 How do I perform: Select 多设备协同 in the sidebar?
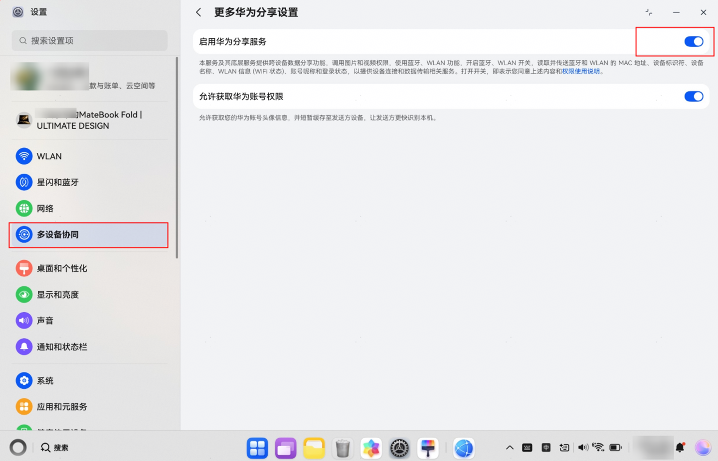point(57,234)
